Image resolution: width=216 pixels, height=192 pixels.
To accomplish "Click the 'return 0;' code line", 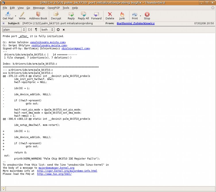I will pos(20,152).
